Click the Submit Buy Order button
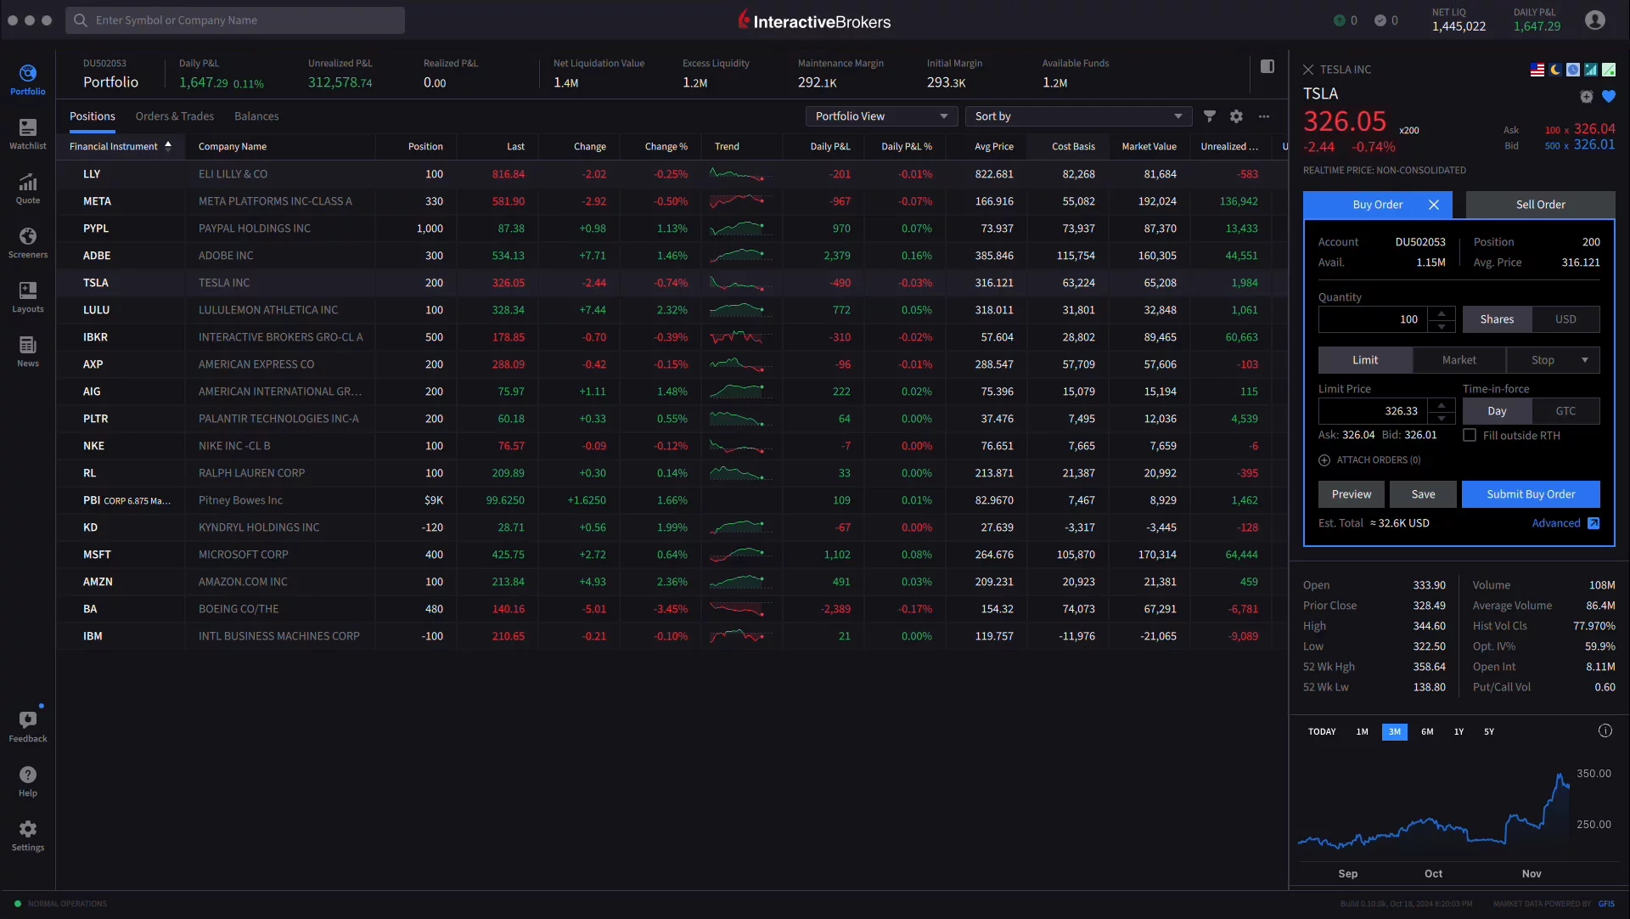This screenshot has height=919, width=1630. (1532, 493)
